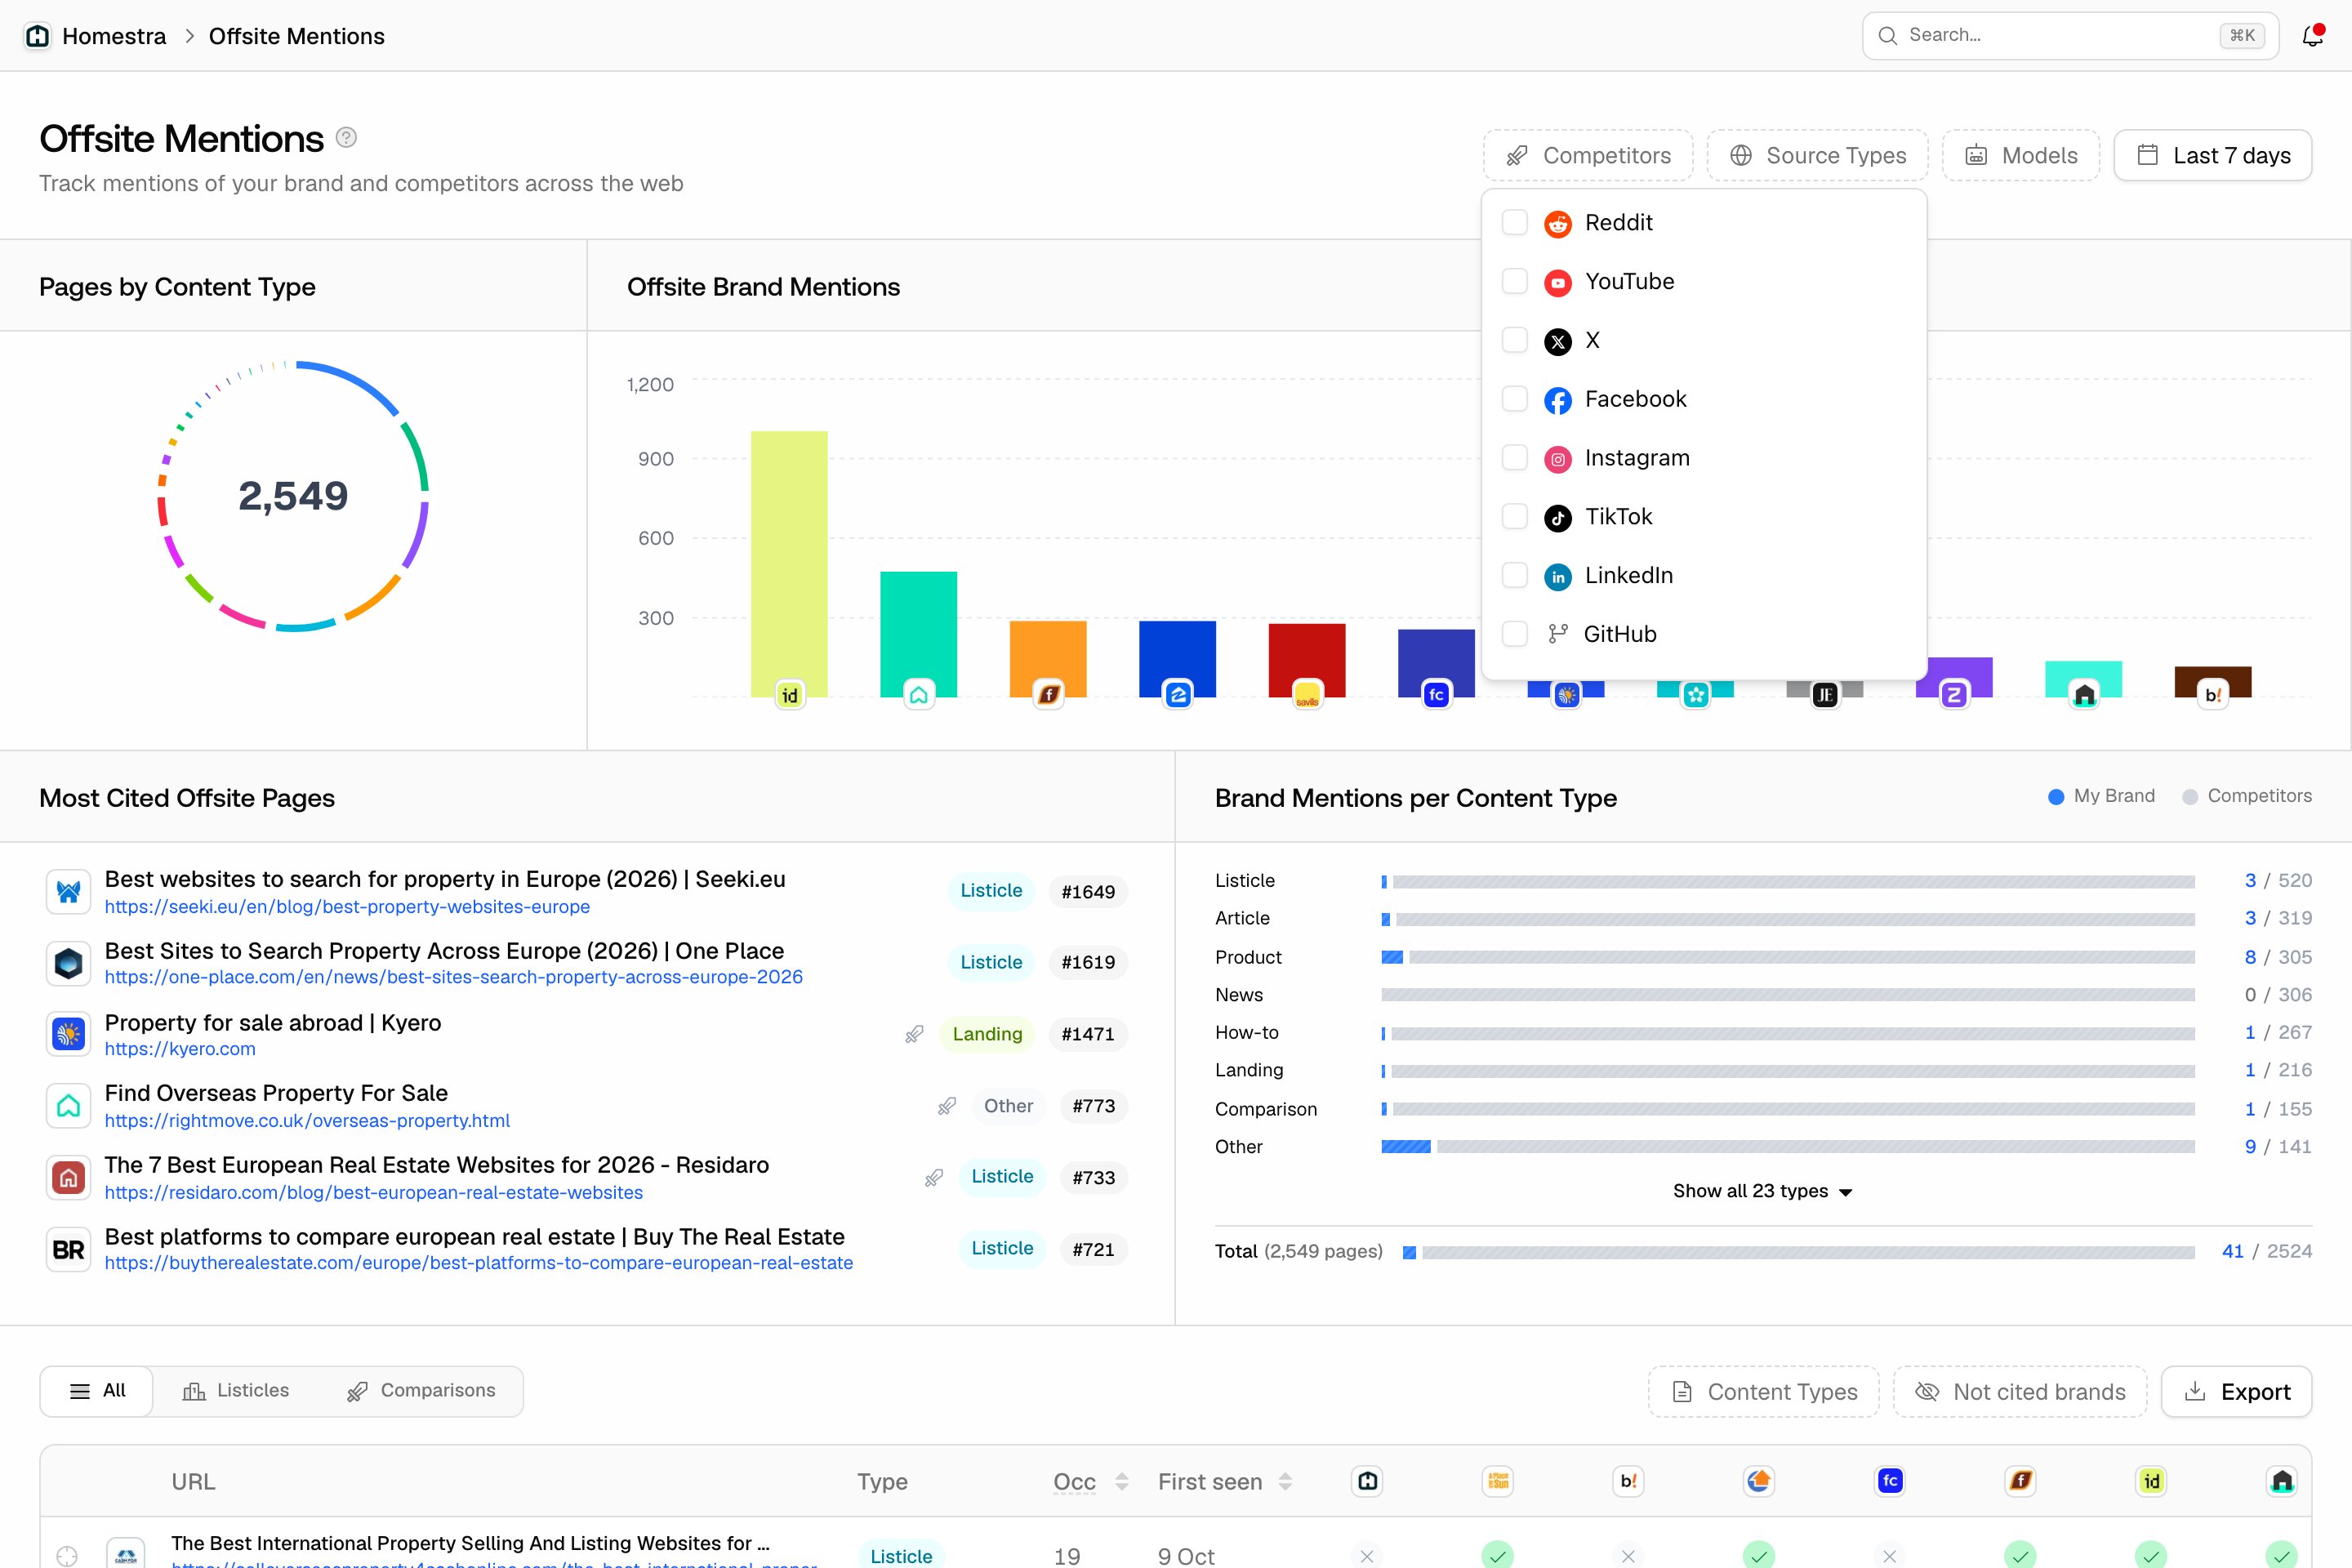Click the notification bell icon
The width and height of the screenshot is (2352, 1568).
2312,36
